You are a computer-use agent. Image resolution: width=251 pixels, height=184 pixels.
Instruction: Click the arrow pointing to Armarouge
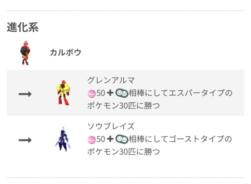coord(25,94)
